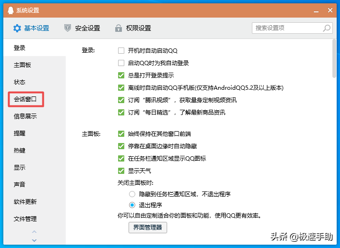Uncheck 停靠在桌面边缘时自动隐藏
This screenshot has height=248, width=340.
pos(121,146)
